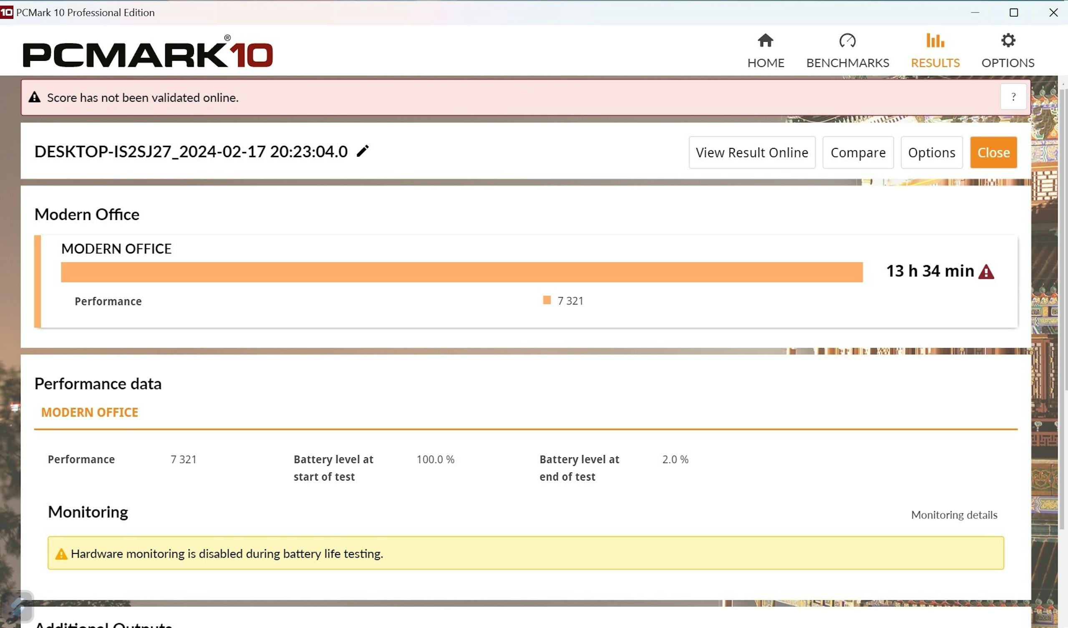Click the 100.0 % battery start value
The image size is (1068, 628).
coord(435,460)
